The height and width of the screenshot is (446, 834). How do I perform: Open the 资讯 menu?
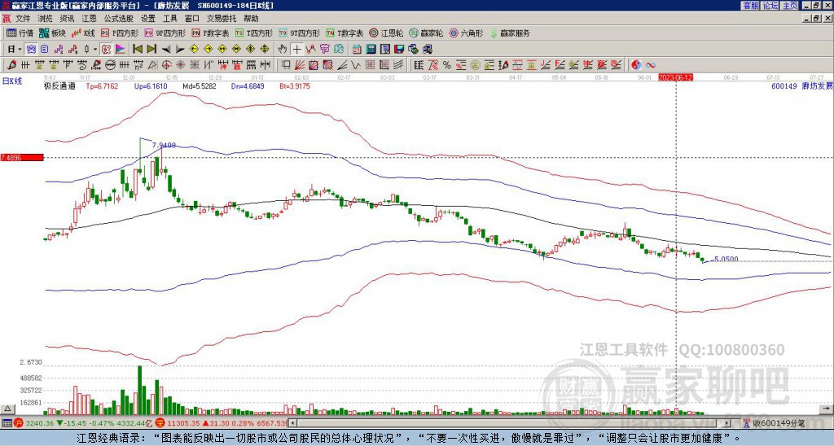[67, 19]
